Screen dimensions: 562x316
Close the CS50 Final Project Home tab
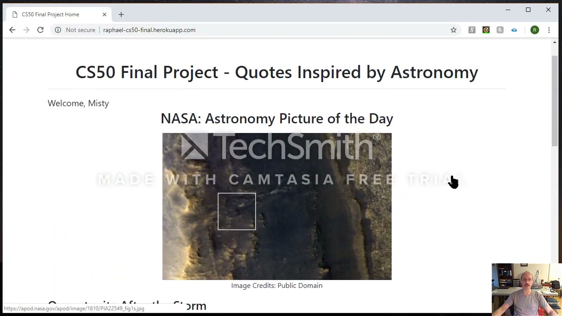point(104,14)
